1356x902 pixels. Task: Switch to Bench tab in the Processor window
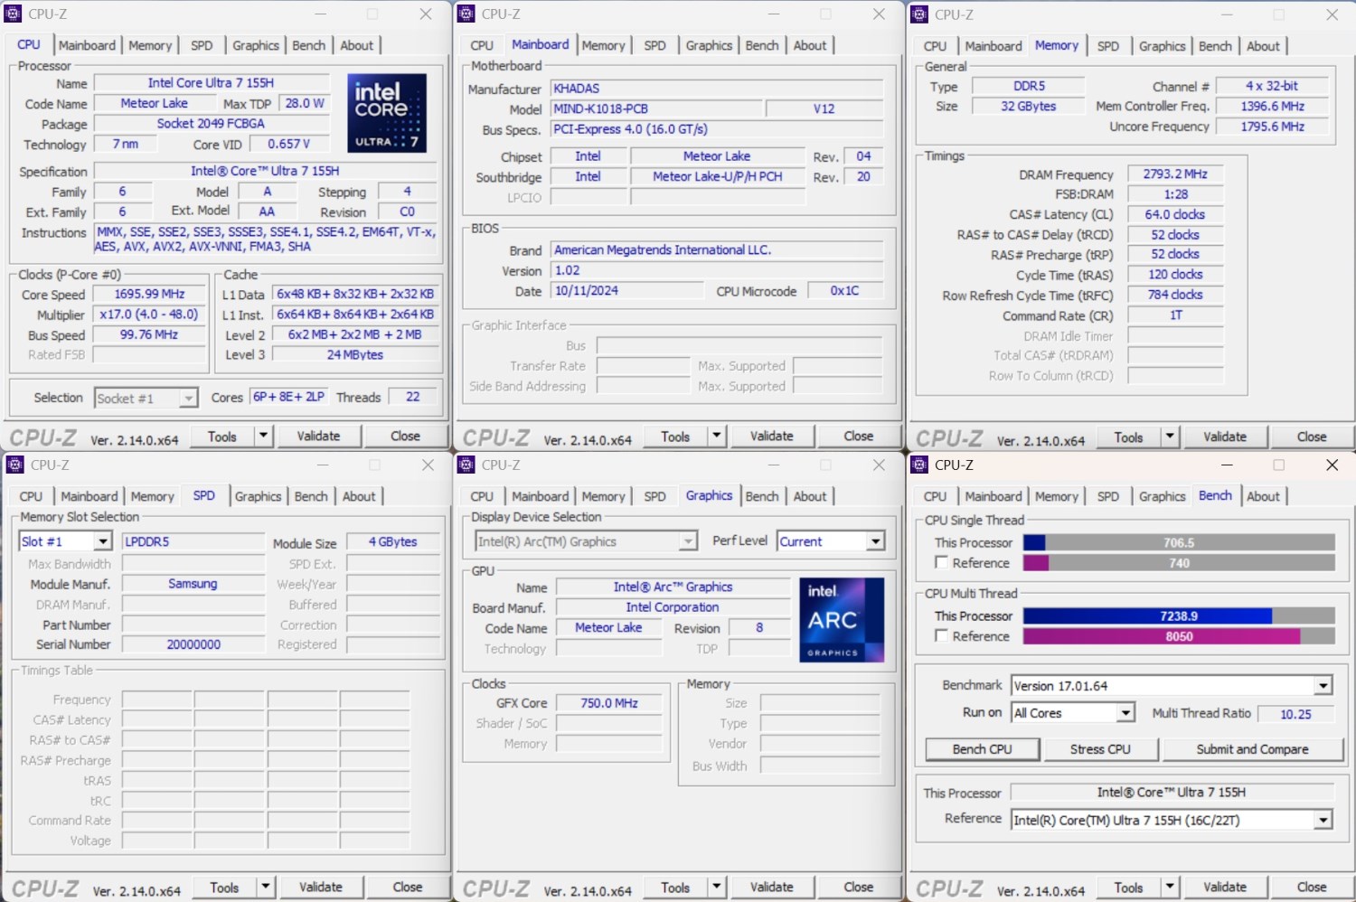[308, 45]
